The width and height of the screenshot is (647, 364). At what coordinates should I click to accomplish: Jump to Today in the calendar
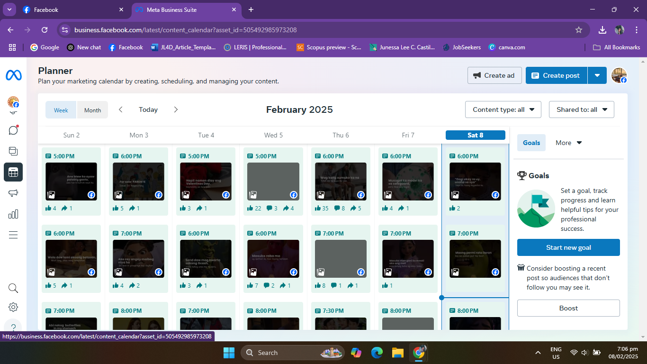148,109
